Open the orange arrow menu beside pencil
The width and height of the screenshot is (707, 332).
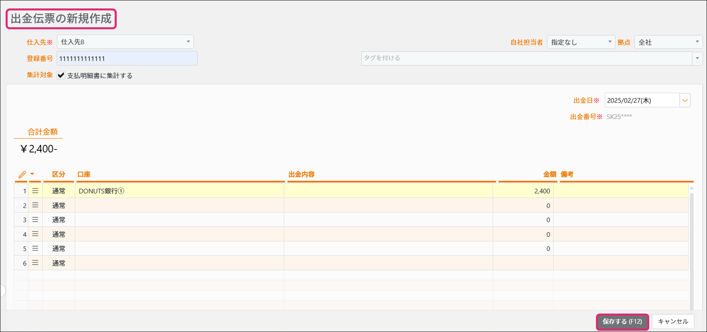[32, 174]
